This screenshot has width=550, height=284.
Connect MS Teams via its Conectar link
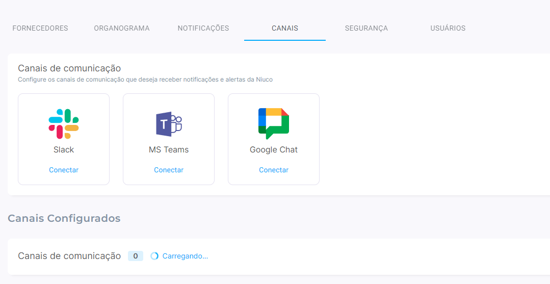(169, 170)
